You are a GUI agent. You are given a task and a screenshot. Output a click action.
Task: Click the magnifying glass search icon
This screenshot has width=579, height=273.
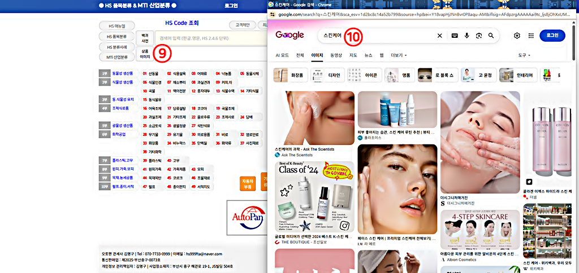click(x=491, y=36)
